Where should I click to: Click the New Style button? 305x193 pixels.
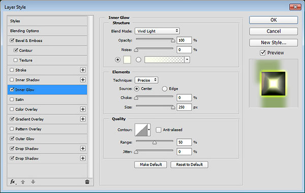pos(273,43)
